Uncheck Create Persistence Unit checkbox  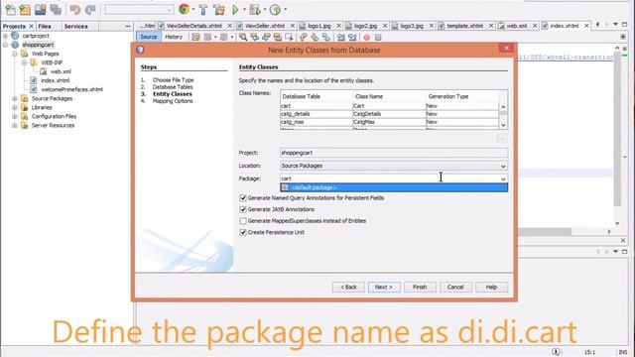[x=243, y=232]
